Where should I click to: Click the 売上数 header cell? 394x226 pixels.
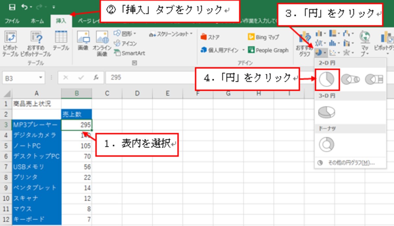point(77,114)
